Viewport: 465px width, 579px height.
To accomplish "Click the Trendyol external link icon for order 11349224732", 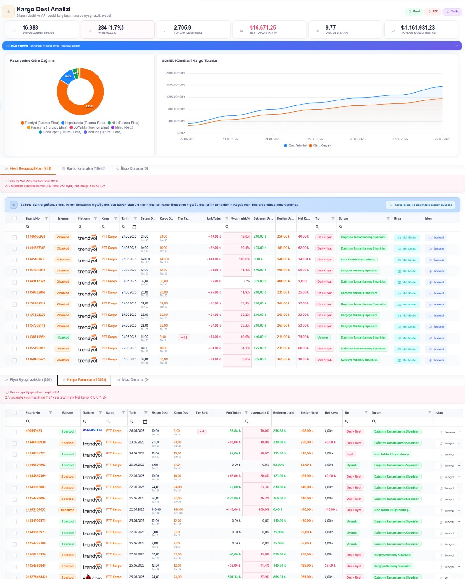I will pyautogui.click(x=441, y=454).
